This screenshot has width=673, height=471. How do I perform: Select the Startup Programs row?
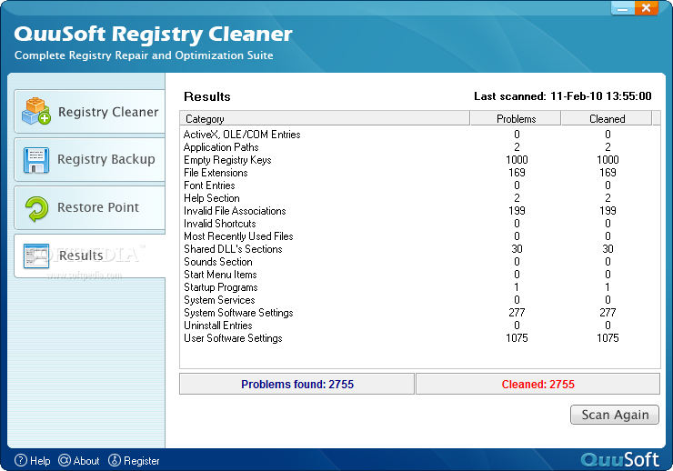(x=420, y=287)
